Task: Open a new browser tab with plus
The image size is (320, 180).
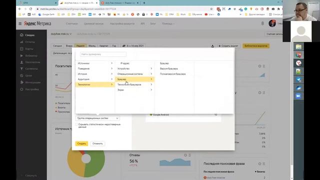Action: click(144, 3)
